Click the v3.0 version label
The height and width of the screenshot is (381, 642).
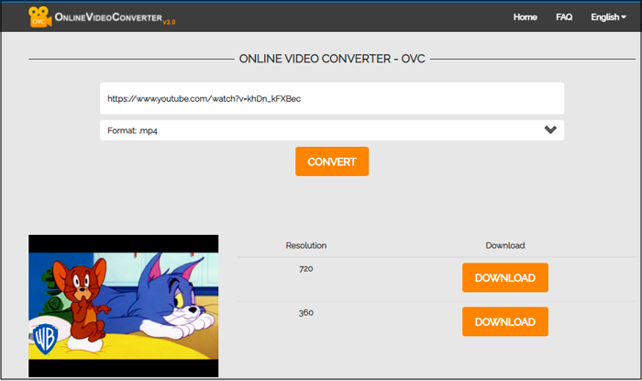click(x=169, y=22)
